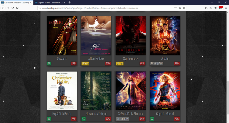The height and width of the screenshot is (123, 229).
Task: Select the Christopher Robin poster
Action: point(62,91)
